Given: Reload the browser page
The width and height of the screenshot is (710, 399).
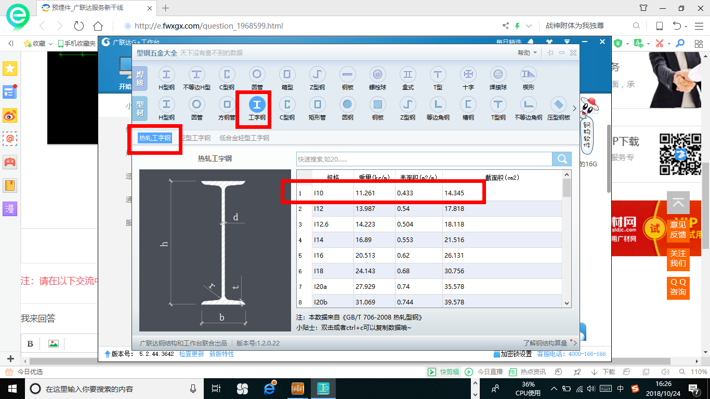Looking at the screenshot, I should click(x=79, y=25).
